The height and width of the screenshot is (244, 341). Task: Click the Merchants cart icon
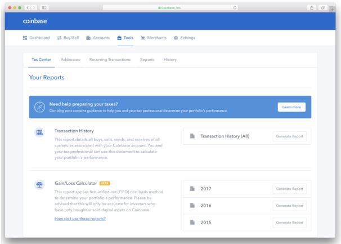pyautogui.click(x=143, y=38)
